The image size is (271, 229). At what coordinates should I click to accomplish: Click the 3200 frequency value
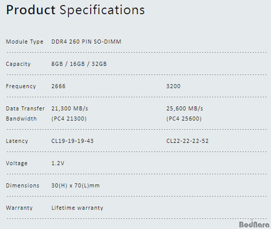pos(173,86)
